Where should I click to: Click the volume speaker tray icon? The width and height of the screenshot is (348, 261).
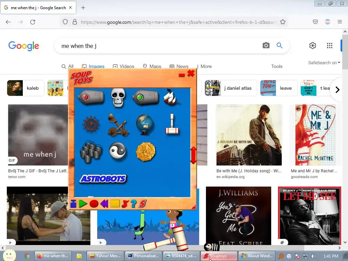pyautogui.click(x=313, y=256)
